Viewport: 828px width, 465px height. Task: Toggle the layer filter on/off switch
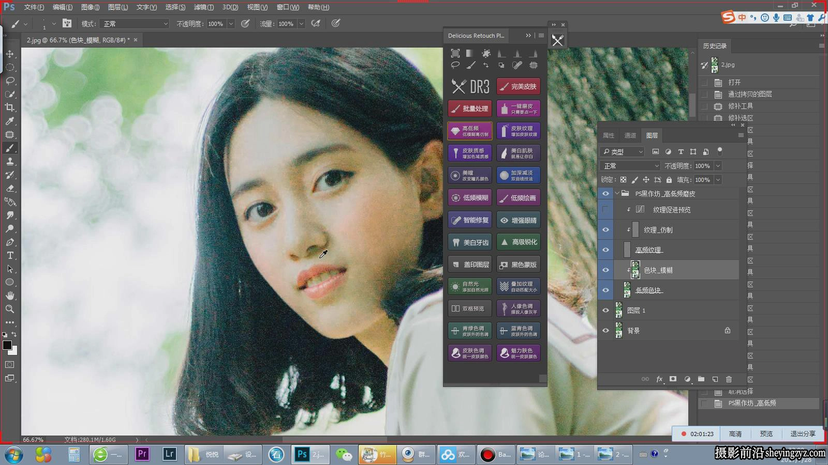pos(719,151)
